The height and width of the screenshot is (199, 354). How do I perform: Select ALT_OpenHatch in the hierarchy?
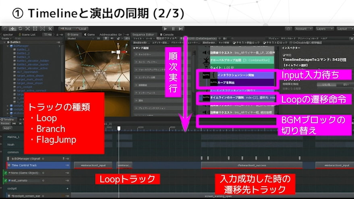[x=27, y=72]
